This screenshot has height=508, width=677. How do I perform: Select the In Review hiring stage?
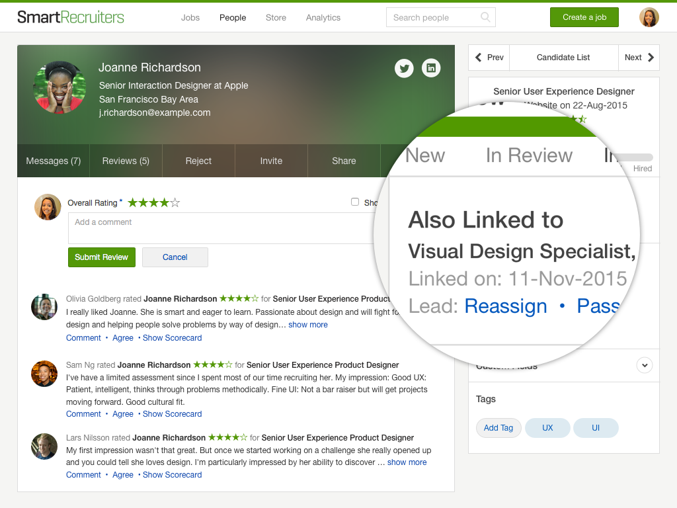click(529, 155)
